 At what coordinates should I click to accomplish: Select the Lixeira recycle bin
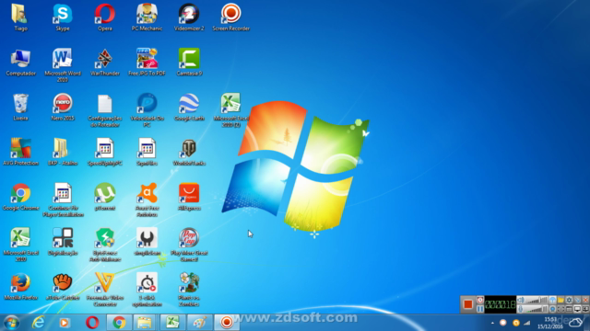[20, 107]
